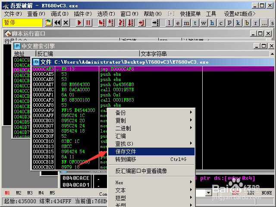Image resolution: width=276 pixels, height=207 pixels.
Task: Switch to the M1 memory tab
Action: [7, 193]
